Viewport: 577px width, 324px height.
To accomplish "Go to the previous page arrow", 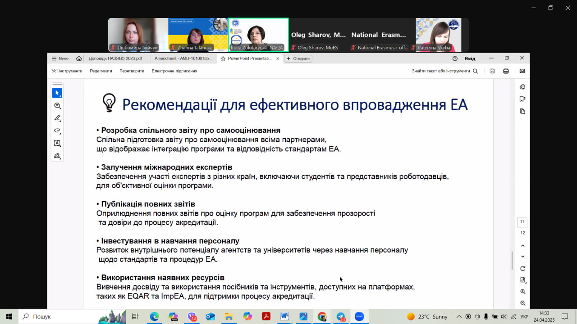I will coord(522,246).
